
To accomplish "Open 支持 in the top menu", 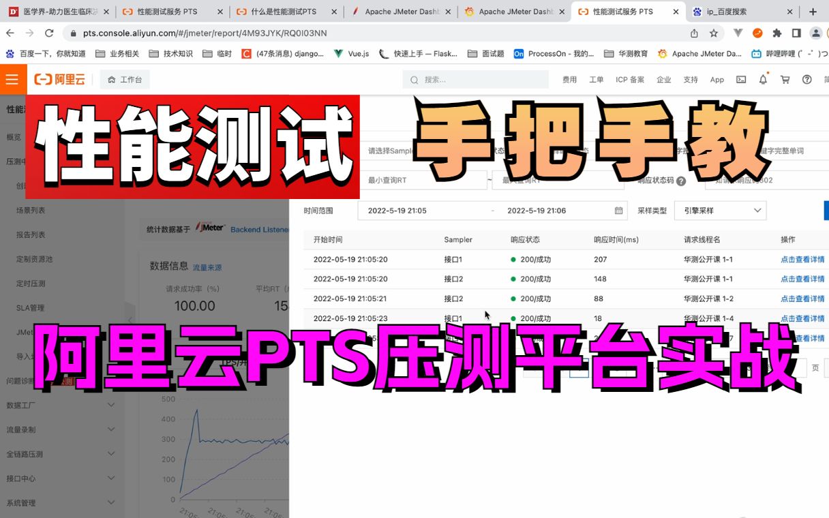I will tap(691, 80).
